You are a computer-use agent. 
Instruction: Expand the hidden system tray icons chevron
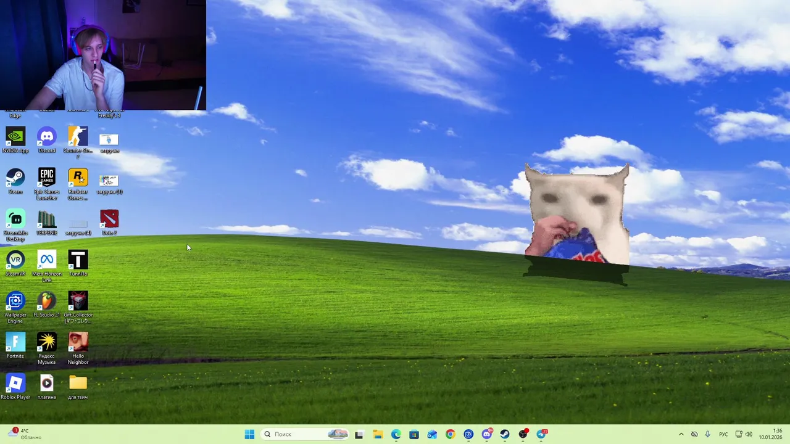point(681,434)
